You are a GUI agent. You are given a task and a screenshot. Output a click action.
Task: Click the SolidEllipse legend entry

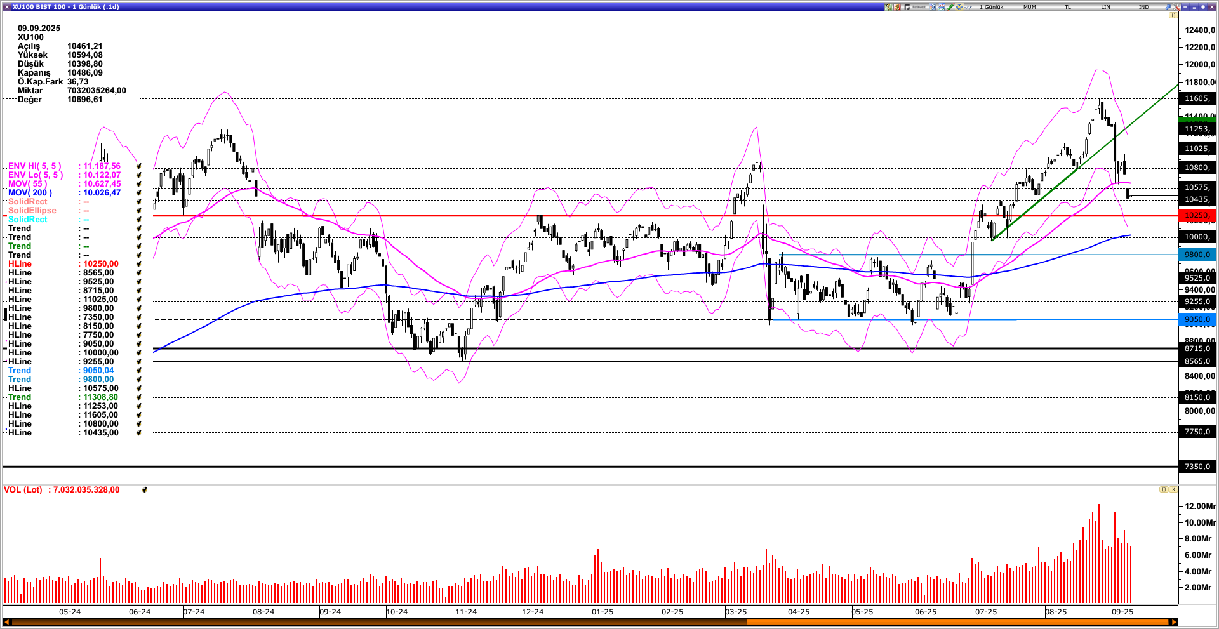tap(32, 211)
